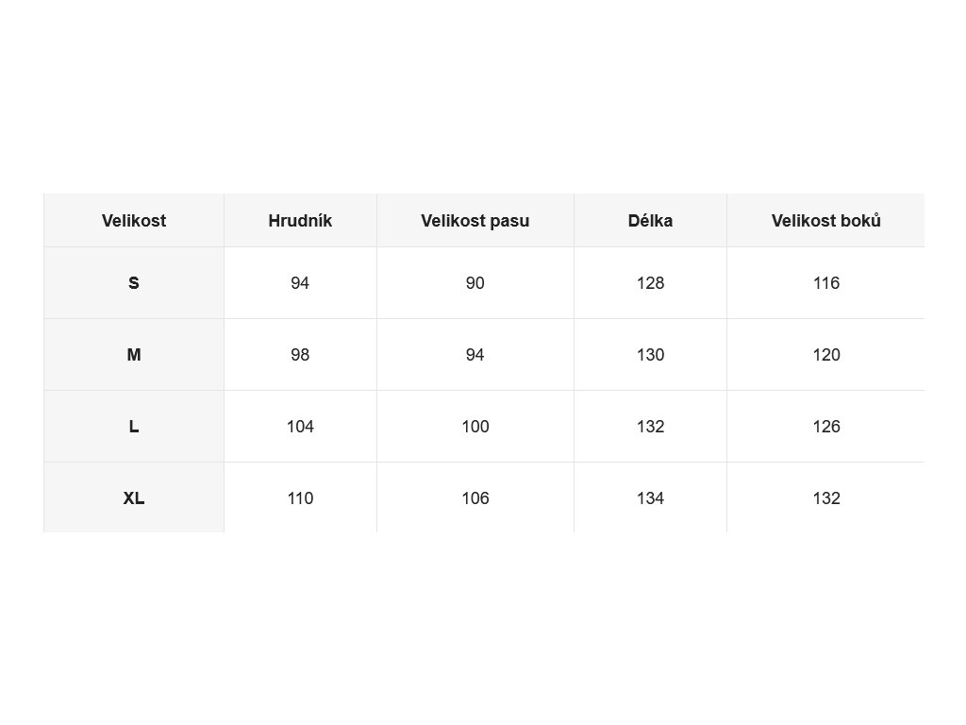Click the Velikost column header
Image resolution: width=966 pixels, height=725 pixels.
point(134,221)
